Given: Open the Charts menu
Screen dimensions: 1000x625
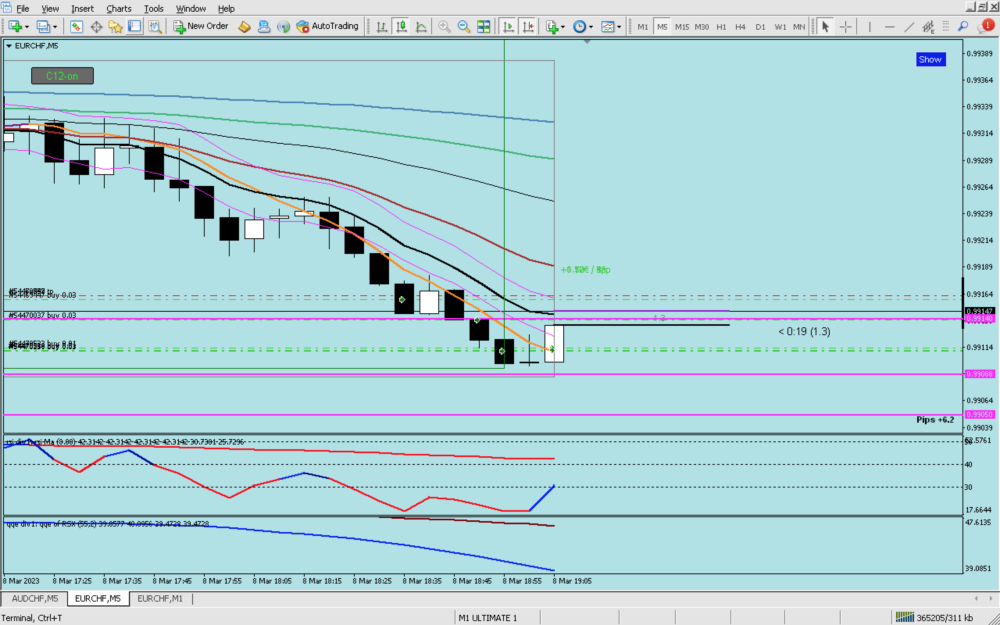Looking at the screenshot, I should pyautogui.click(x=119, y=8).
